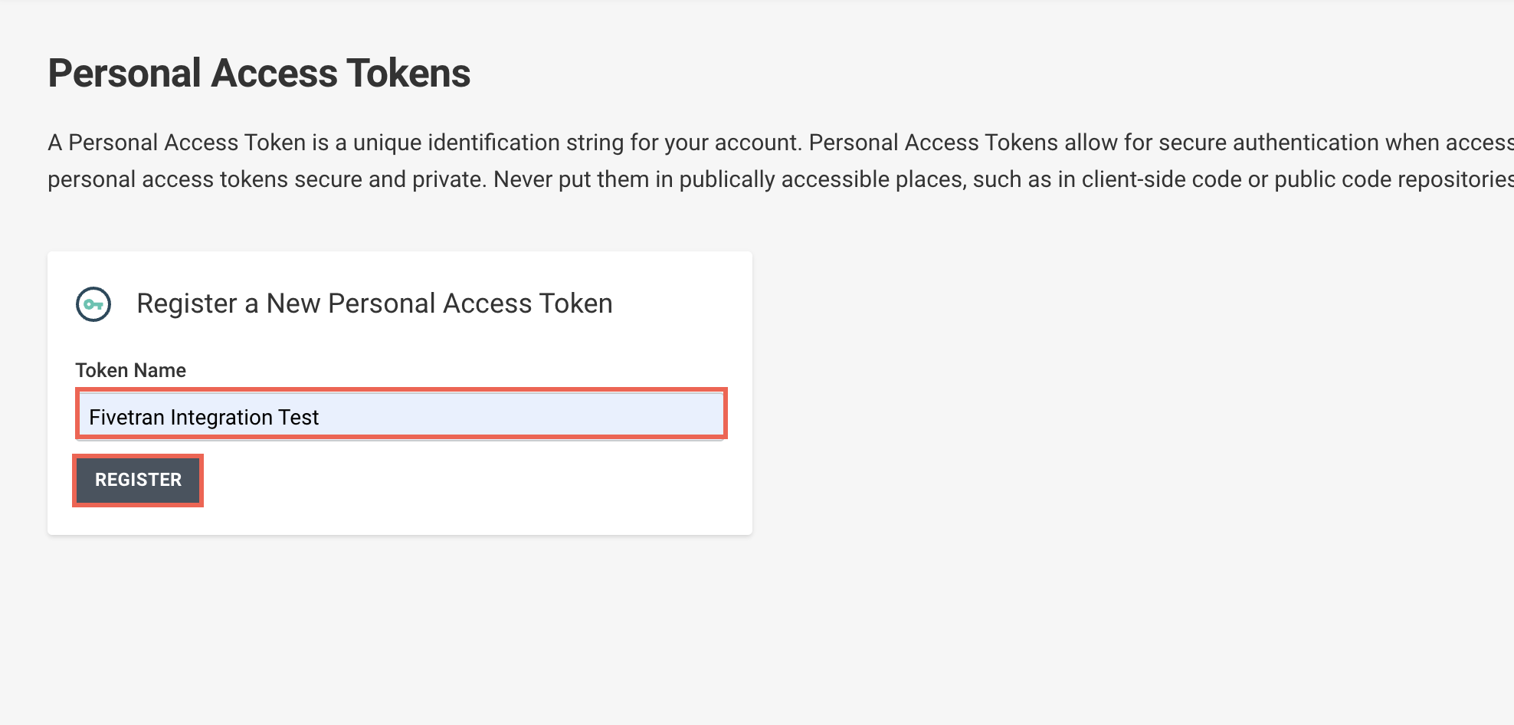The height and width of the screenshot is (725, 1514).
Task: Click the Register a New Personal Access Token title
Action: pyautogui.click(x=374, y=303)
